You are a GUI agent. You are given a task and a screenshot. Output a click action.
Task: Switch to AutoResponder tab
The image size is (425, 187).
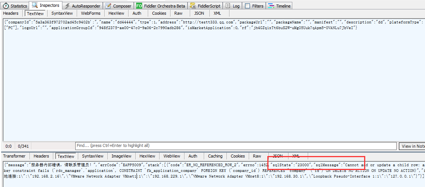[x=83, y=6]
